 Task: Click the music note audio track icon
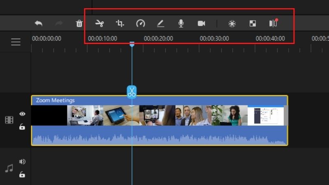pyautogui.click(x=9, y=168)
